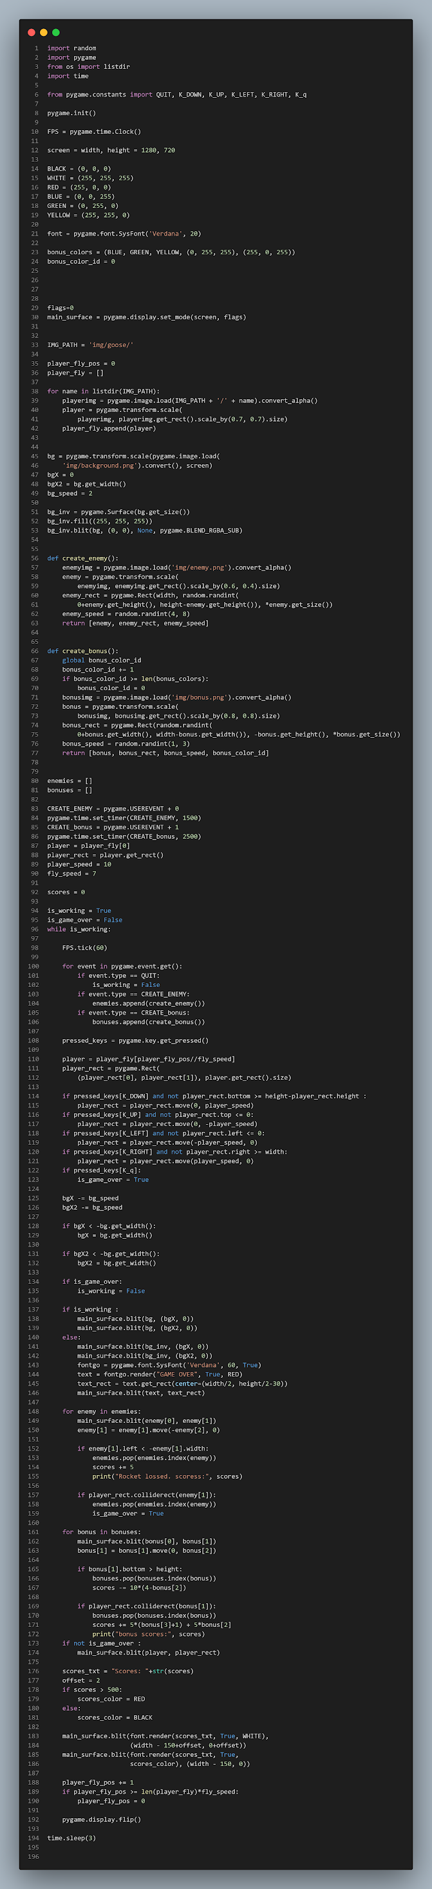
Task: Click the yellow minimize window dot
Action: (x=43, y=32)
